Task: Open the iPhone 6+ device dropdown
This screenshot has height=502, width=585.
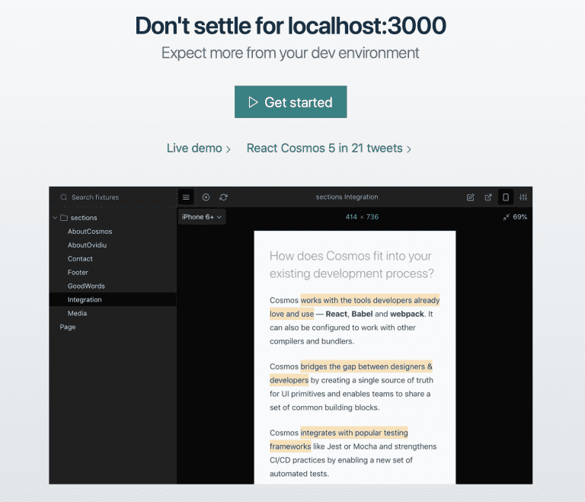Action: (x=202, y=217)
